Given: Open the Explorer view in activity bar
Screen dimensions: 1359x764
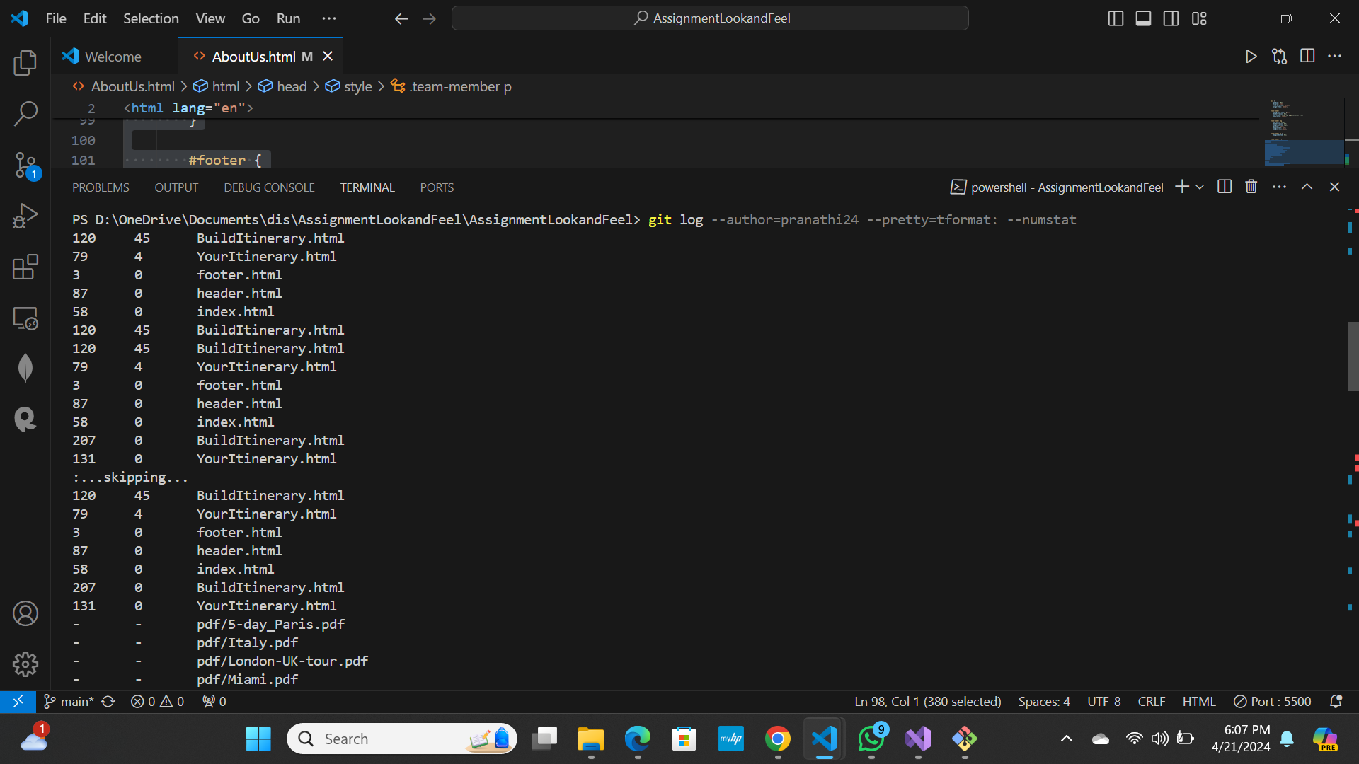Looking at the screenshot, I should pos(25,63).
